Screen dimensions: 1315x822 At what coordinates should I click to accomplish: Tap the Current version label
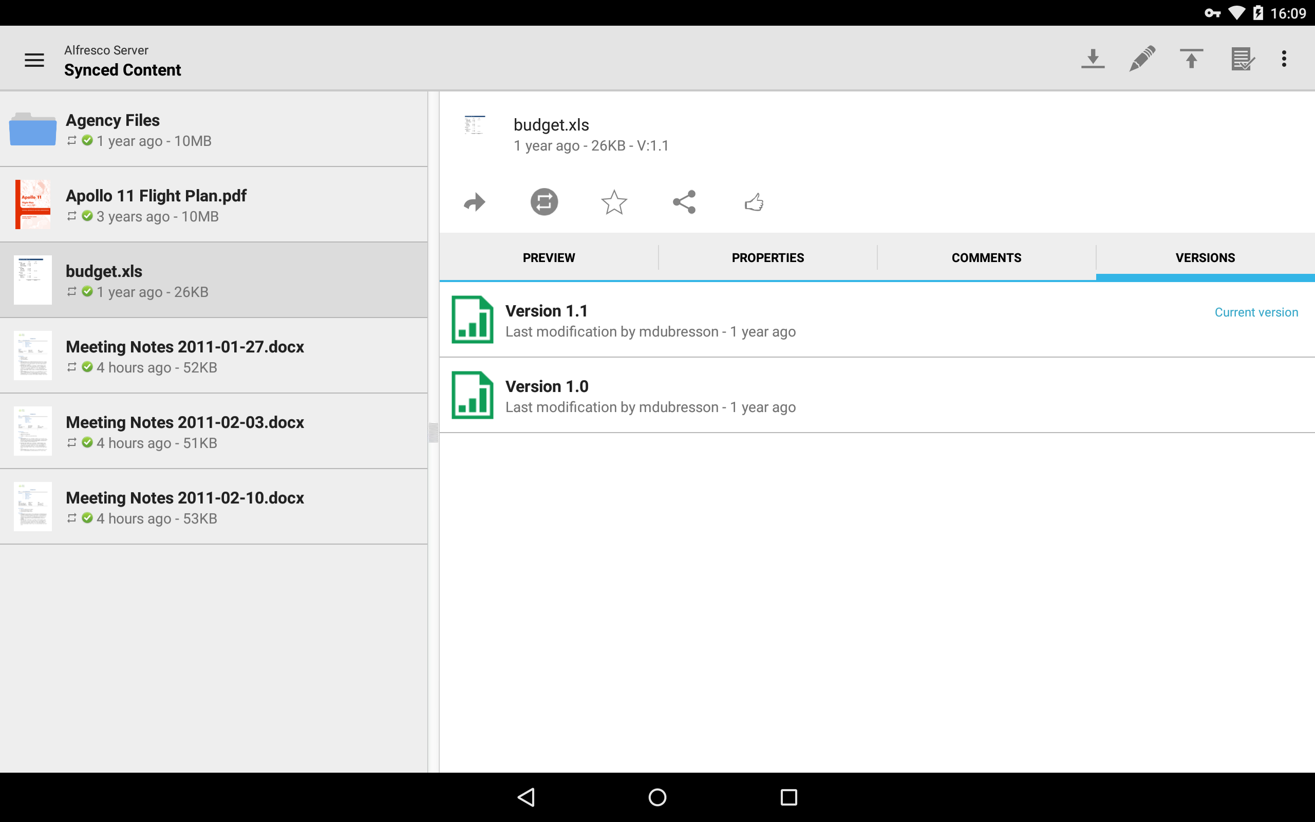point(1256,312)
